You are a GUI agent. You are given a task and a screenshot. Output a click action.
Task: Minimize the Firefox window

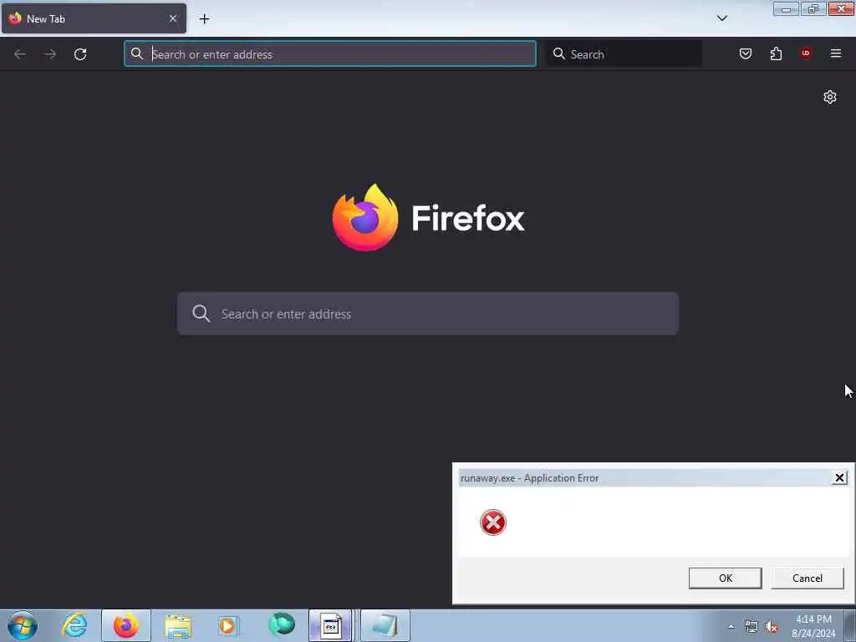tap(786, 9)
